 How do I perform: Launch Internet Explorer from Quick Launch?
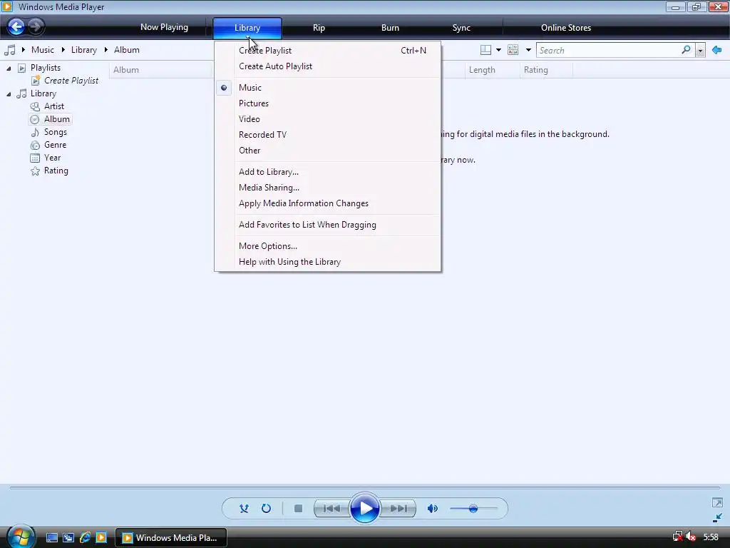click(x=85, y=538)
